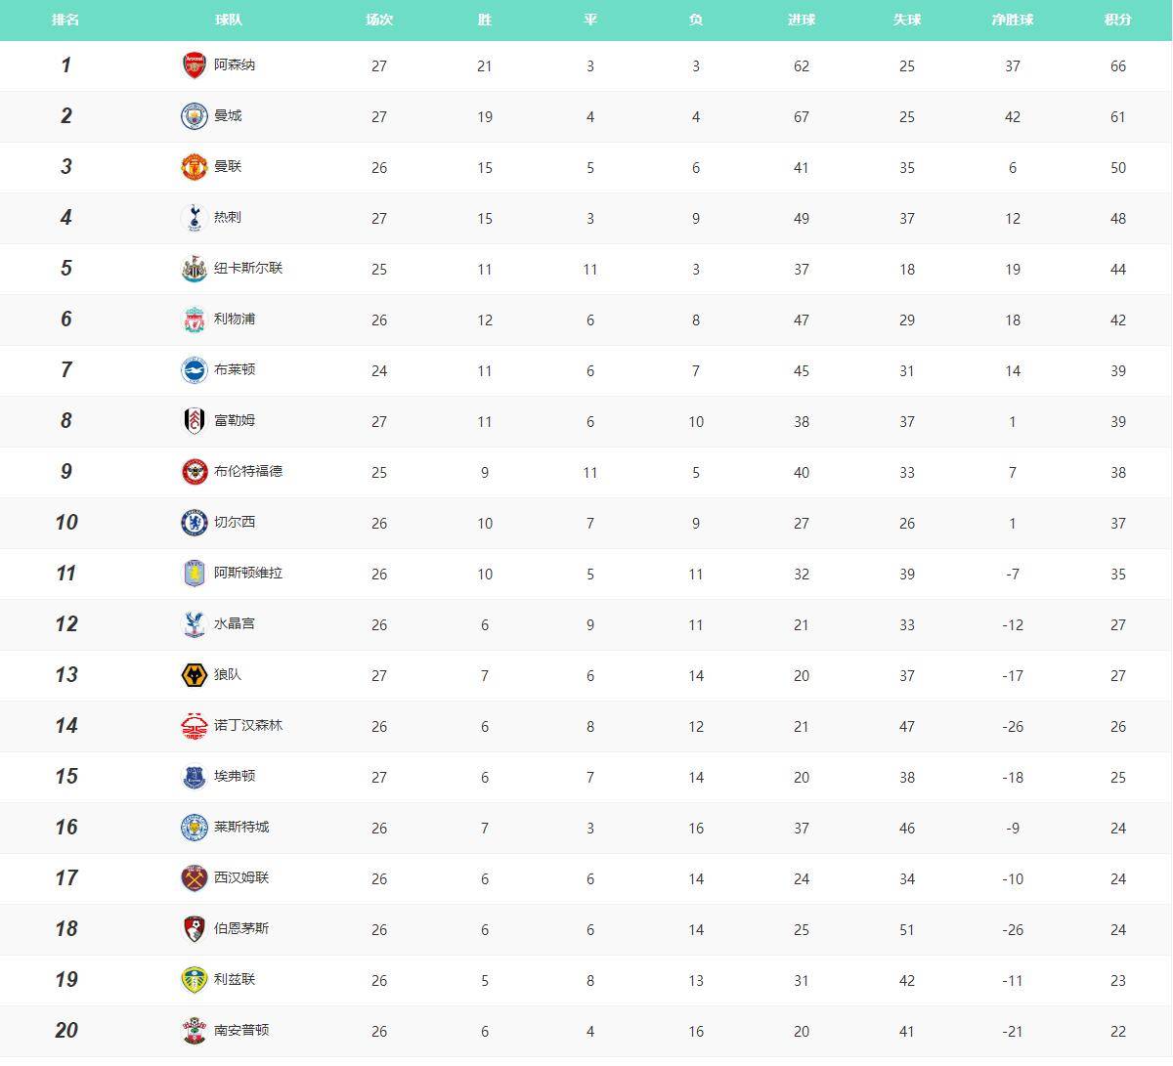Screen dimensions: 1173x1066
Task: Click the 净胜球 column header
Action: tap(1012, 20)
